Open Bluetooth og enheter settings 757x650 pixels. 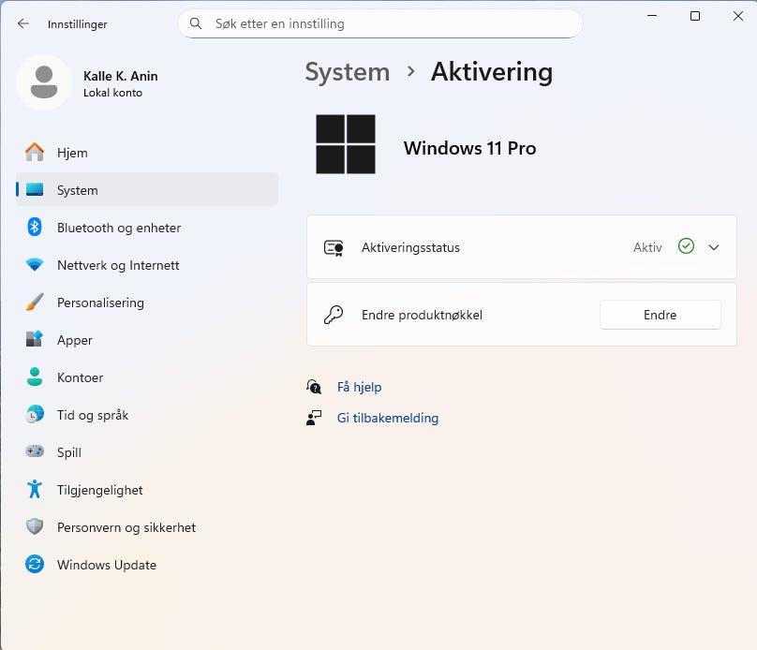[147, 228]
